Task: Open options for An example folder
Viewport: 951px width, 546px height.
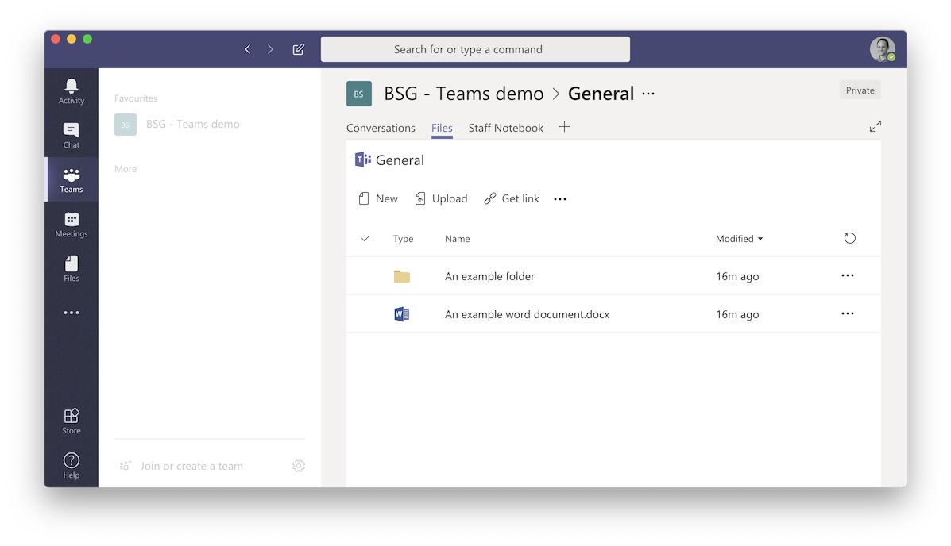Action: [x=847, y=275]
